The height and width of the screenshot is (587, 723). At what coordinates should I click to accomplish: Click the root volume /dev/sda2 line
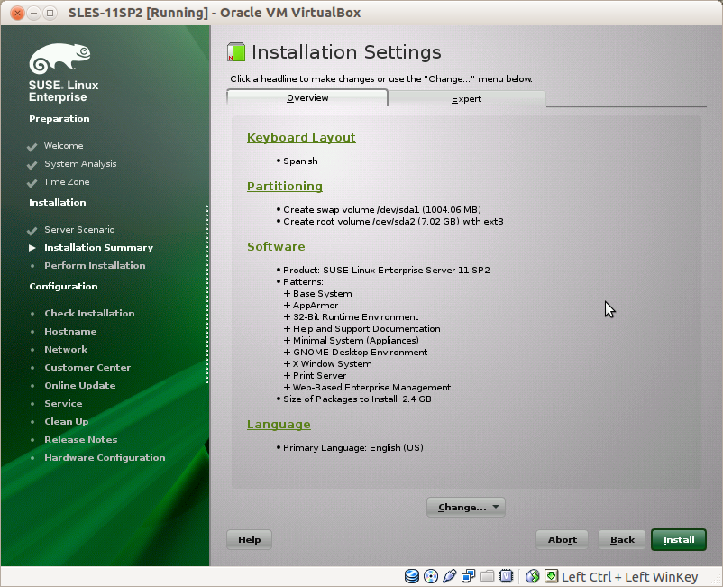[393, 221]
